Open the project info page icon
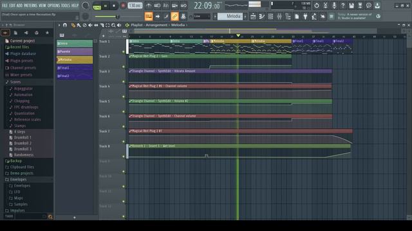412x231 pixels. 297,17
